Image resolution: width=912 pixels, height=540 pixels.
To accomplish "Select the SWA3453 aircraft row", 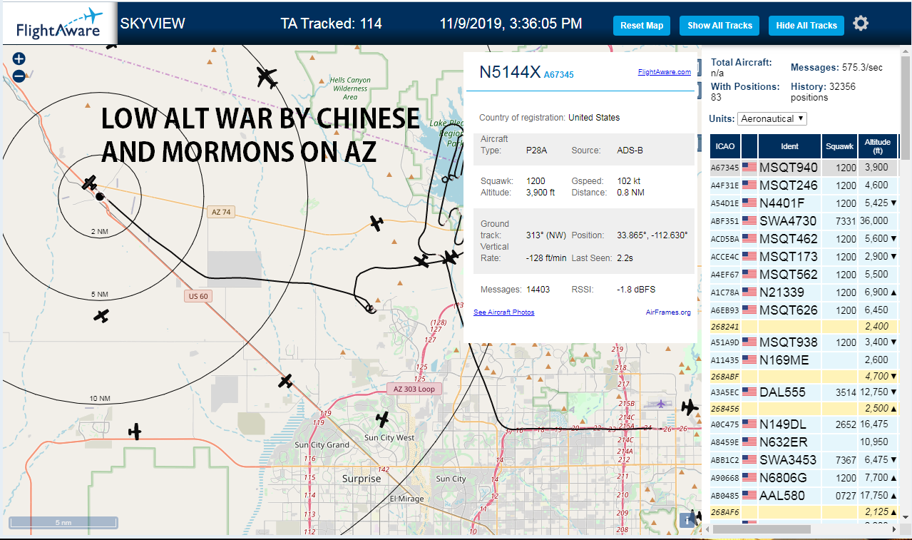I will [x=804, y=460].
